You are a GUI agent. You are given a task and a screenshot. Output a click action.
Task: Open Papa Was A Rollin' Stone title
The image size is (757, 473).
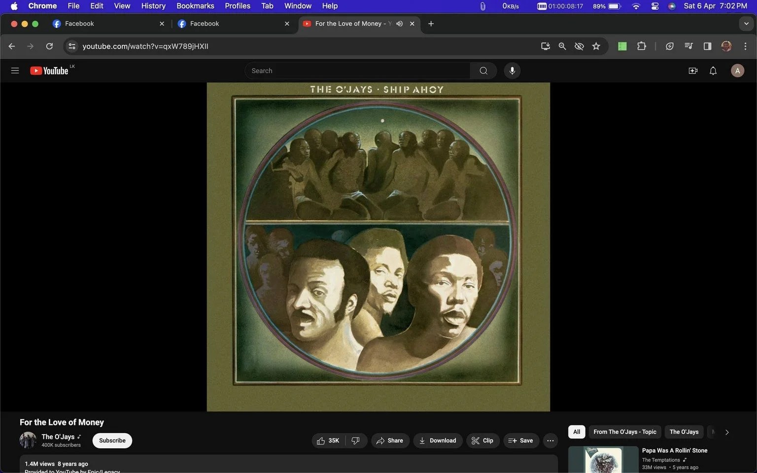coord(674,450)
